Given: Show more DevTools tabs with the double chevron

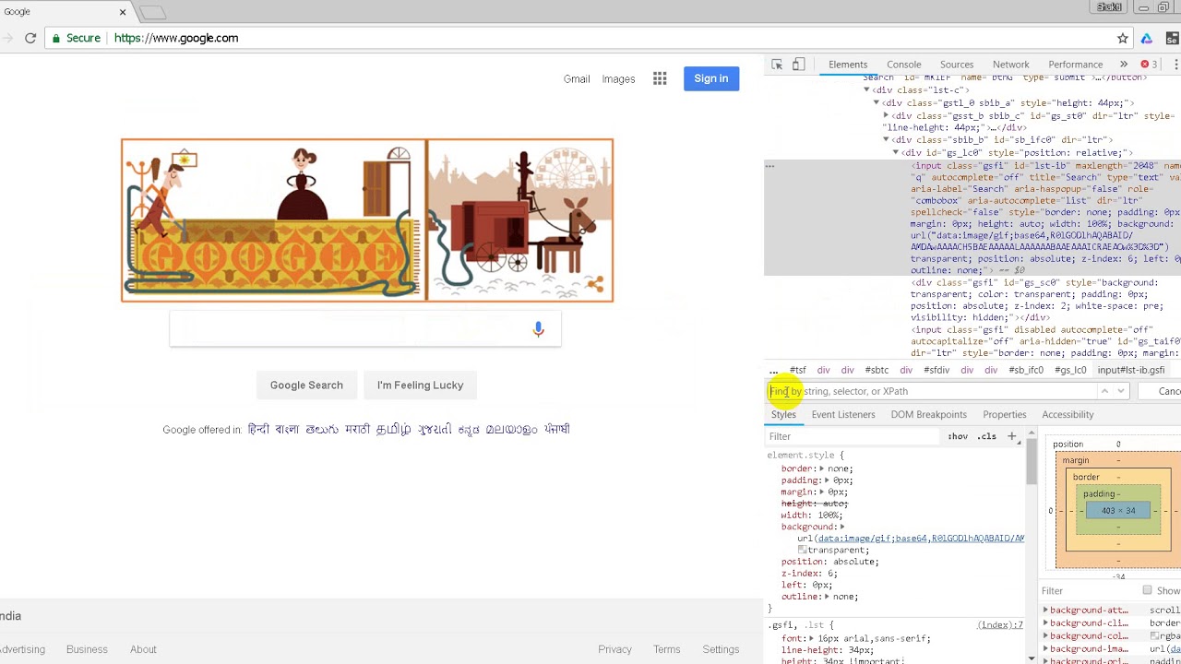Looking at the screenshot, I should coord(1124,65).
